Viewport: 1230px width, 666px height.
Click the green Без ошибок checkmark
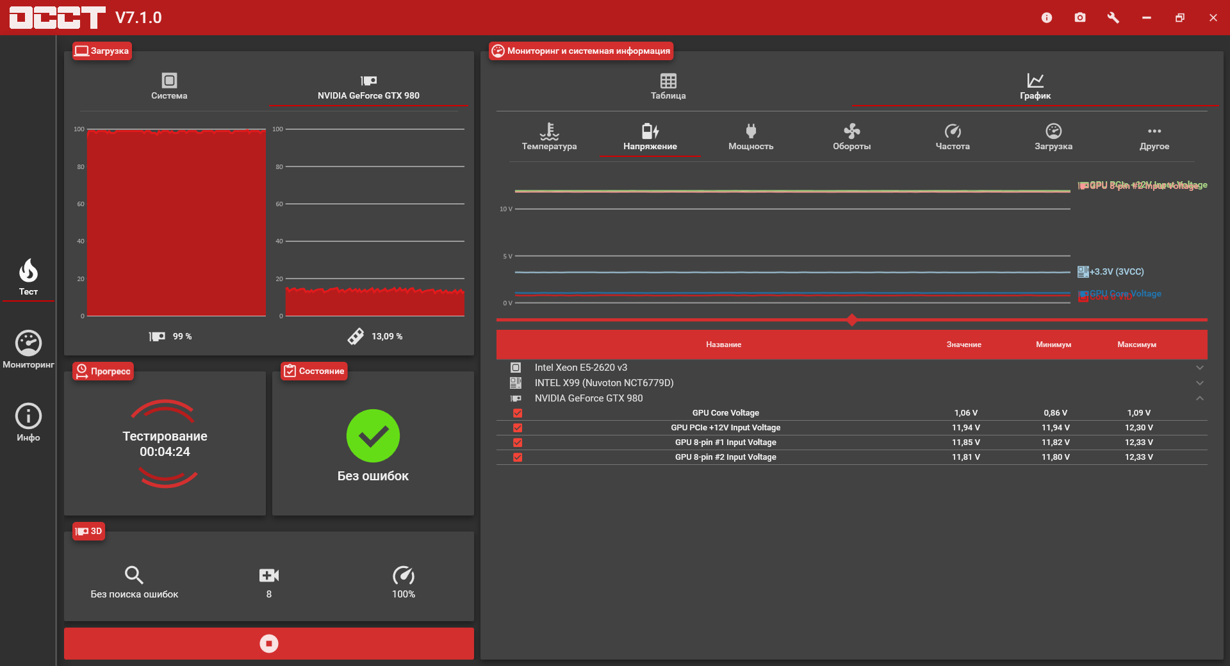[373, 436]
